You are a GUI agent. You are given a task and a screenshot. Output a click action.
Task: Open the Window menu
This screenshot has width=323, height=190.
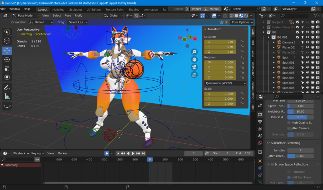click(14, 9)
